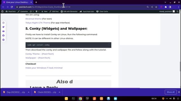Switch to Chrome in the taskbar
This screenshot has height=101, width=181.
click(x=80, y=98)
